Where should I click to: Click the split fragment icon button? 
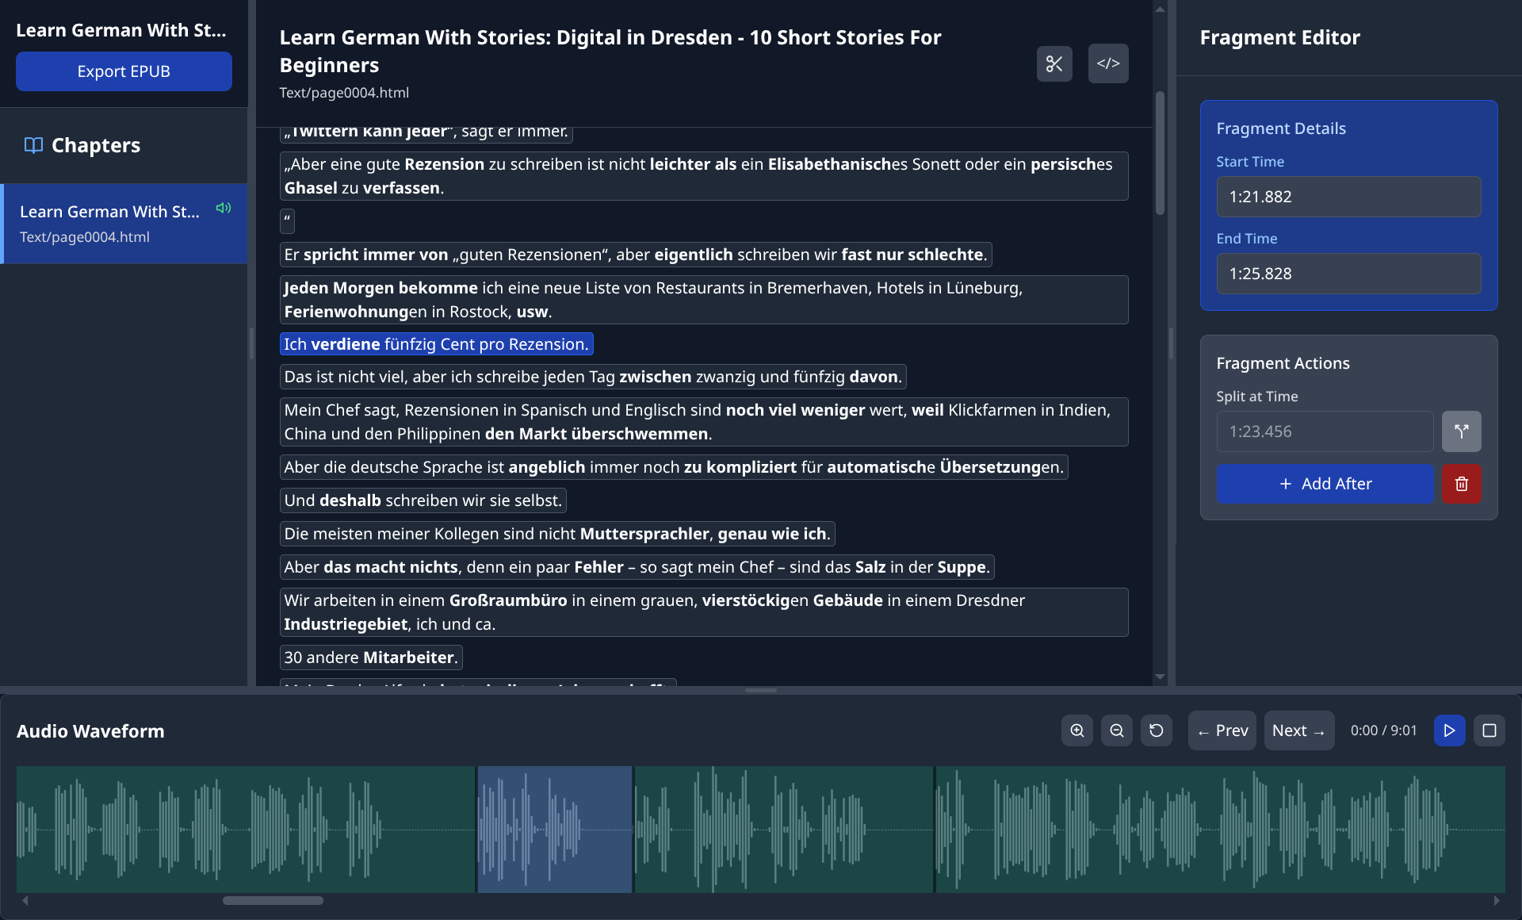[x=1462, y=431]
